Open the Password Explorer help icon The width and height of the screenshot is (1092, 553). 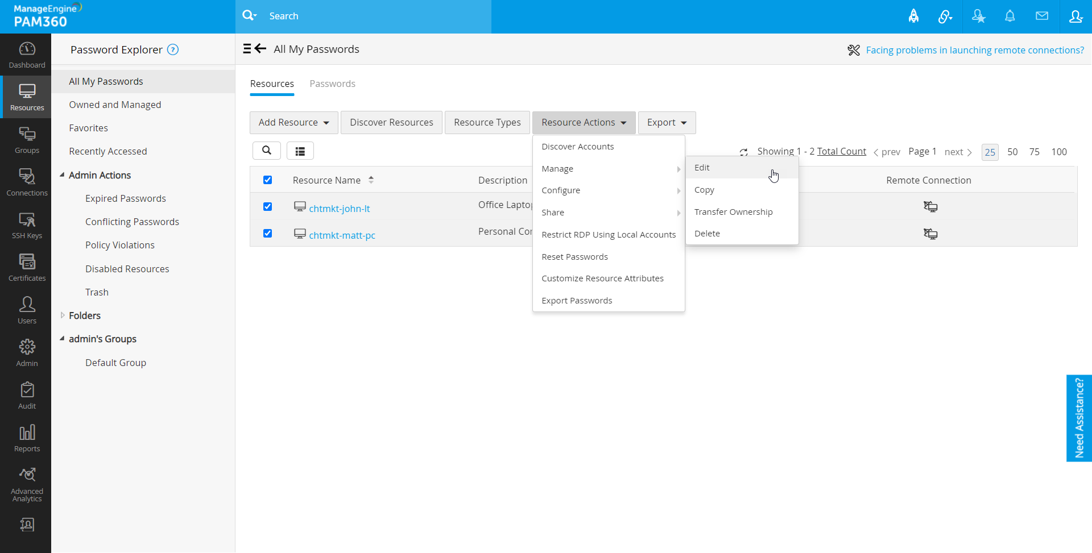173,50
